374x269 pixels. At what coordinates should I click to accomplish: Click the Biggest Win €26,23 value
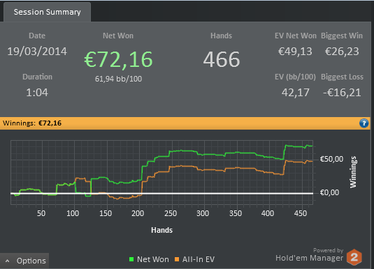(x=342, y=52)
